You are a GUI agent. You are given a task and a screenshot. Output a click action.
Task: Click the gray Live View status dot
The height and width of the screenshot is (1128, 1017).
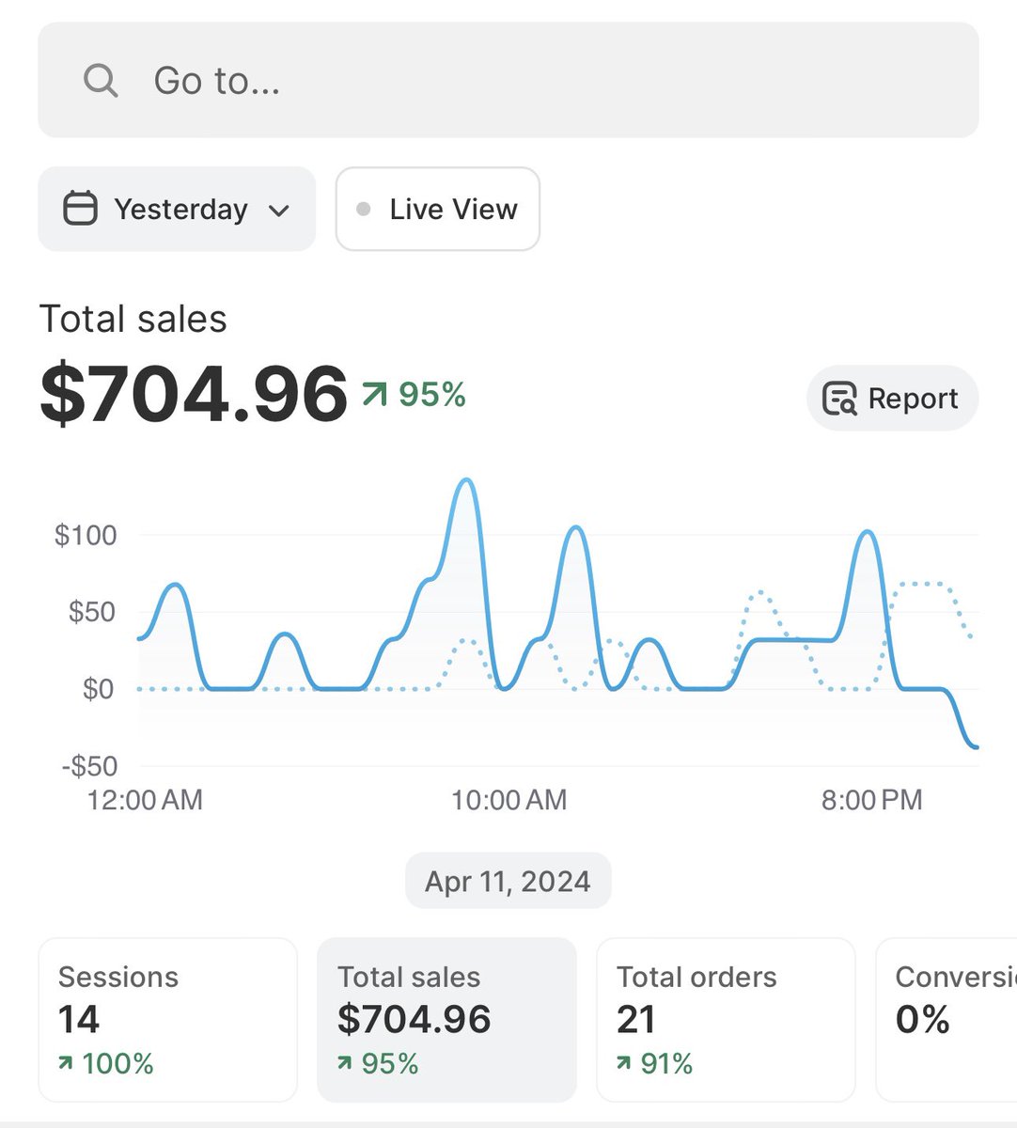pos(364,209)
